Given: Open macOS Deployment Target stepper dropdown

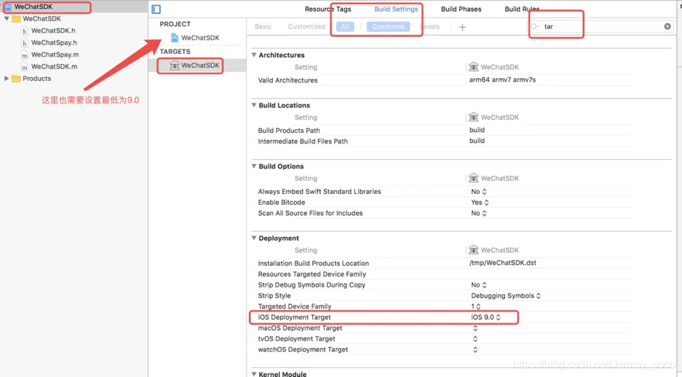Looking at the screenshot, I should coord(475,328).
